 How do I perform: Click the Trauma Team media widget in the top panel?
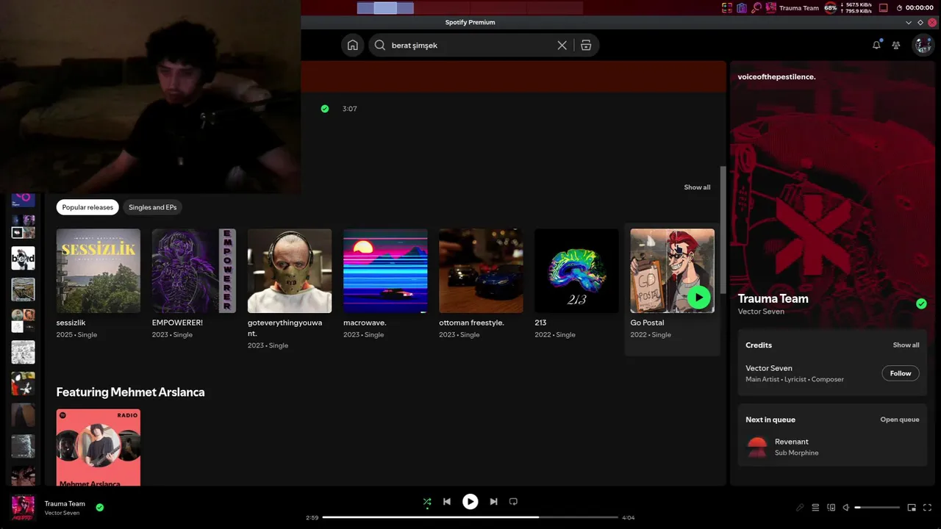pyautogui.click(x=792, y=8)
